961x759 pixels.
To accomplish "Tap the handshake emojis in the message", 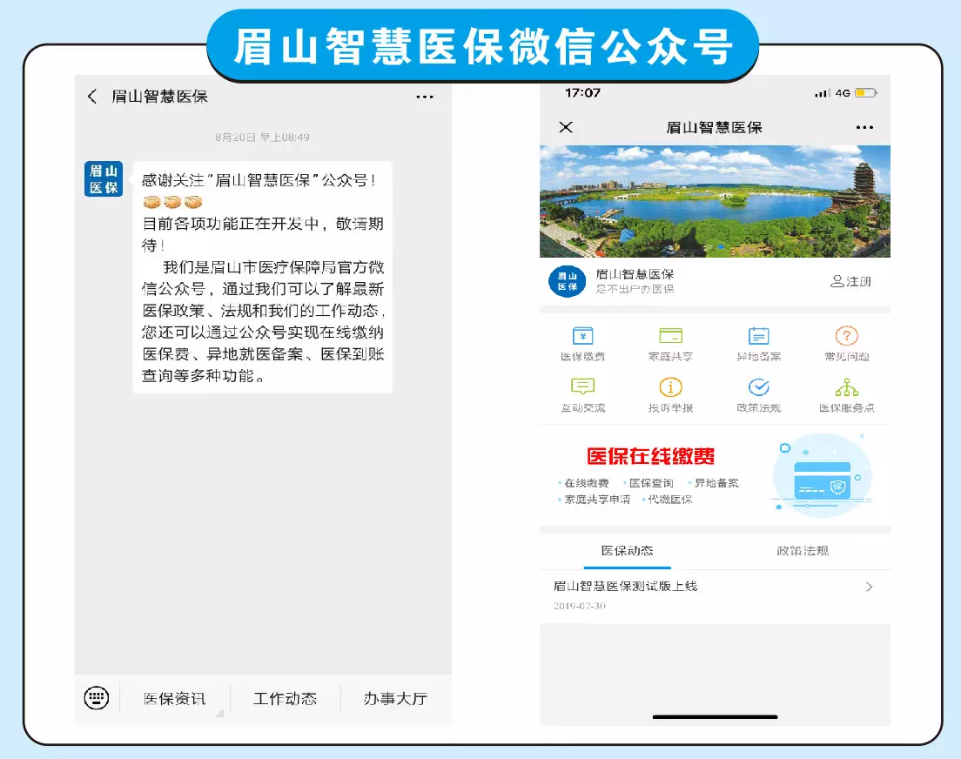I will pos(172,202).
